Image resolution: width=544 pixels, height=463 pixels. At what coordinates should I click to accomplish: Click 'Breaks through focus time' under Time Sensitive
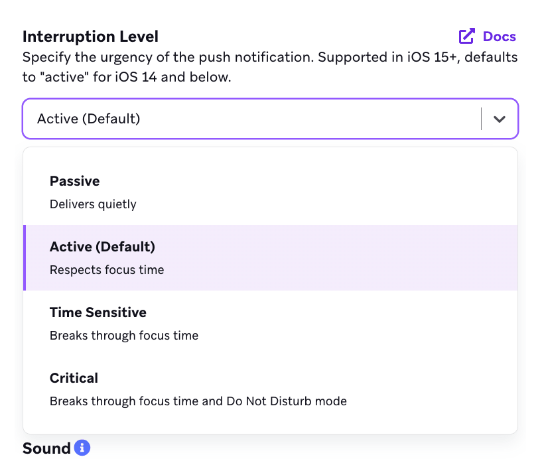tap(124, 336)
